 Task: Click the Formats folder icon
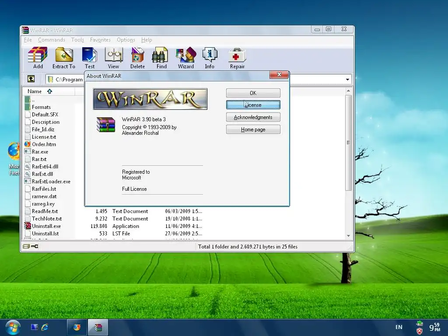28,107
